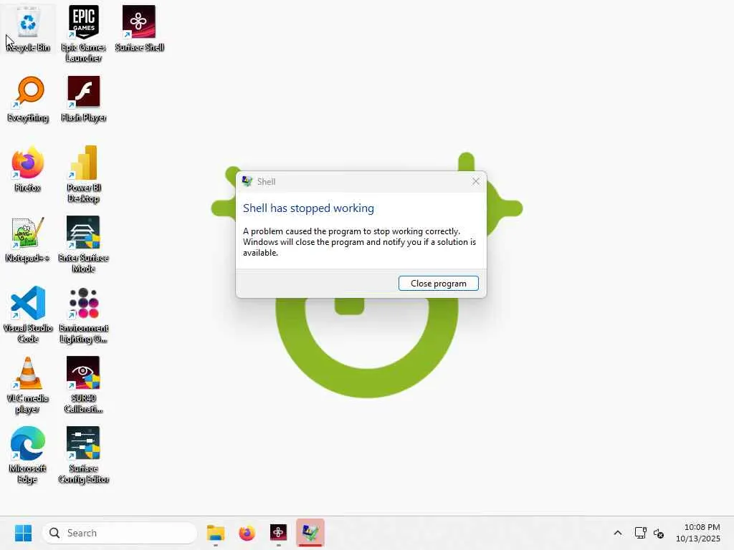Select the Recycle Bin desktop icon
This screenshot has height=550, width=734.
click(x=28, y=29)
